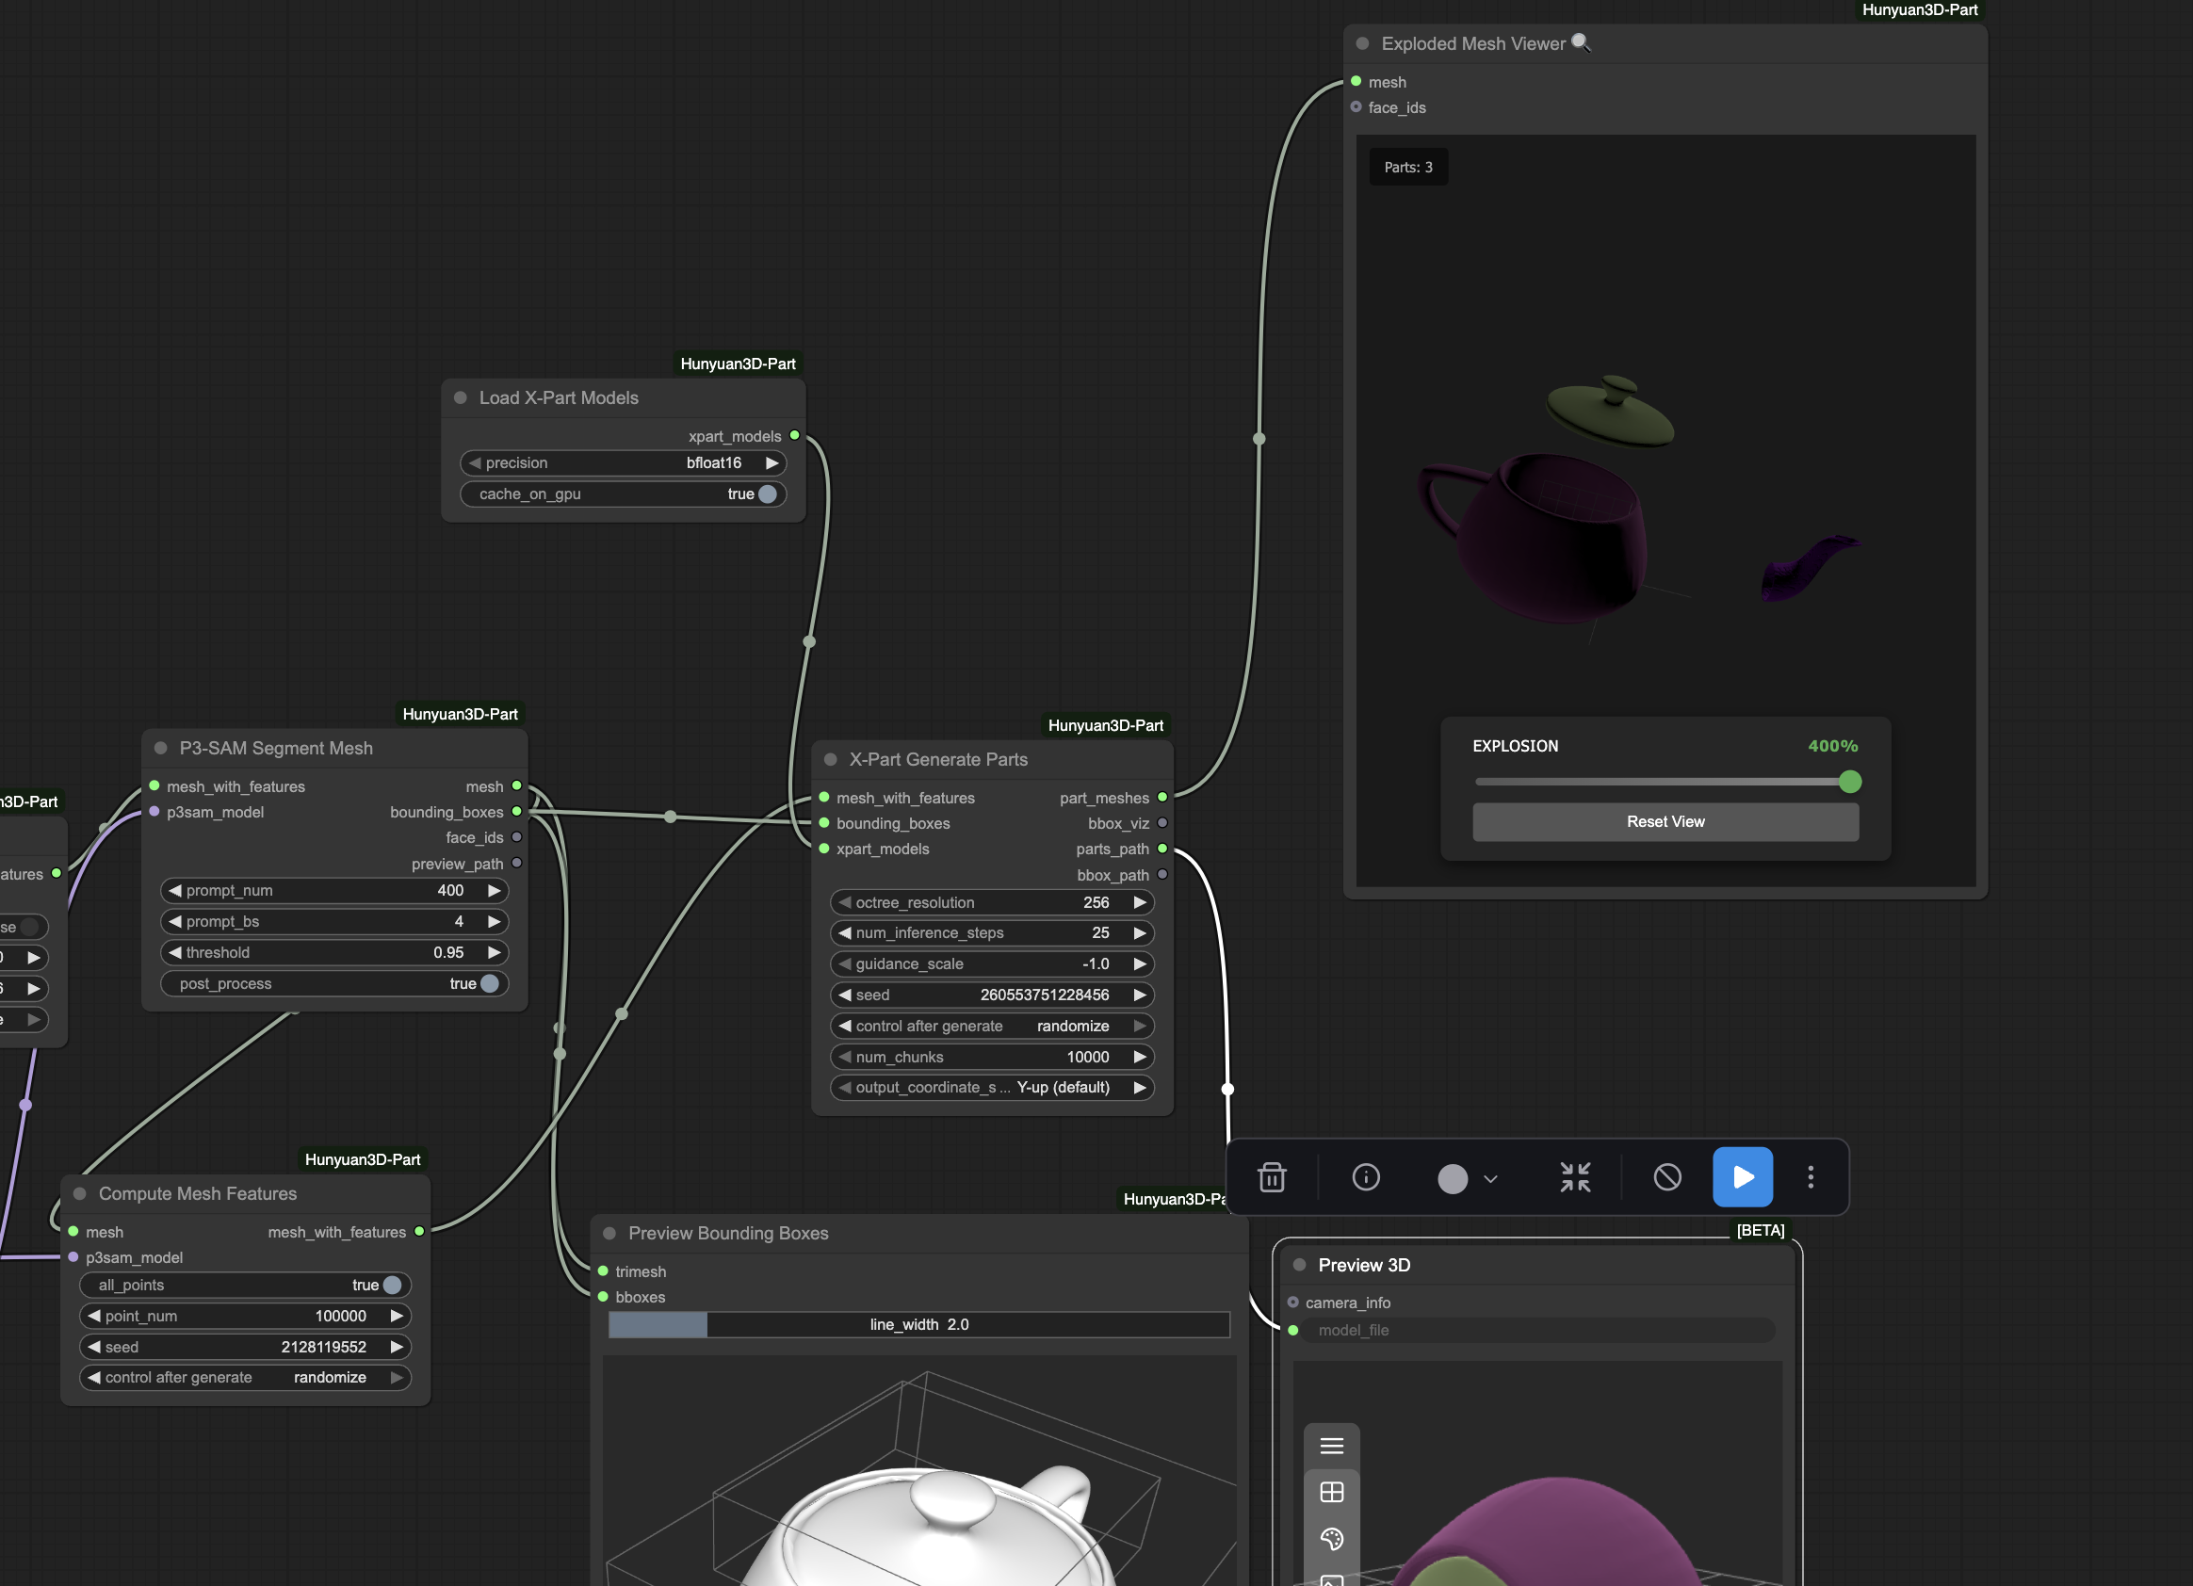Screen dimensions: 2193x1586
Task: Delete the selected node with the trash icon
Action: [1272, 1177]
